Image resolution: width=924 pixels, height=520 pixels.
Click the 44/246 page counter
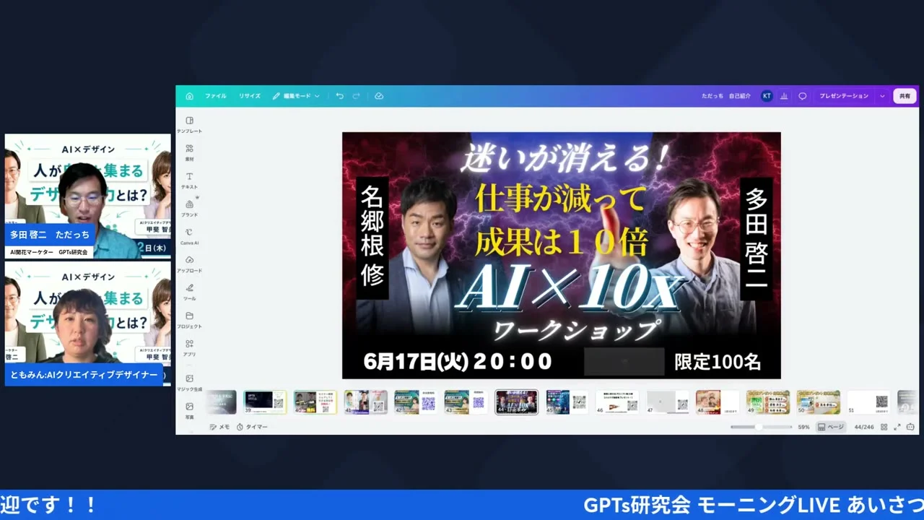point(864,427)
